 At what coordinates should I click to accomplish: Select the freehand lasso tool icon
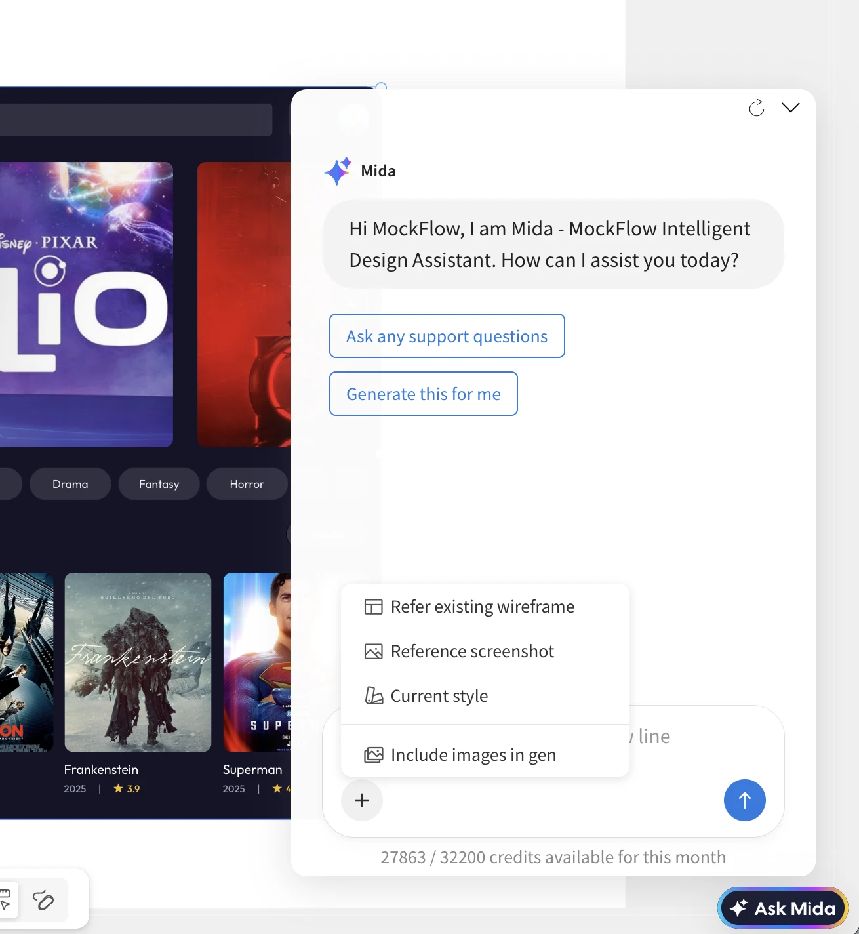pyautogui.click(x=43, y=901)
